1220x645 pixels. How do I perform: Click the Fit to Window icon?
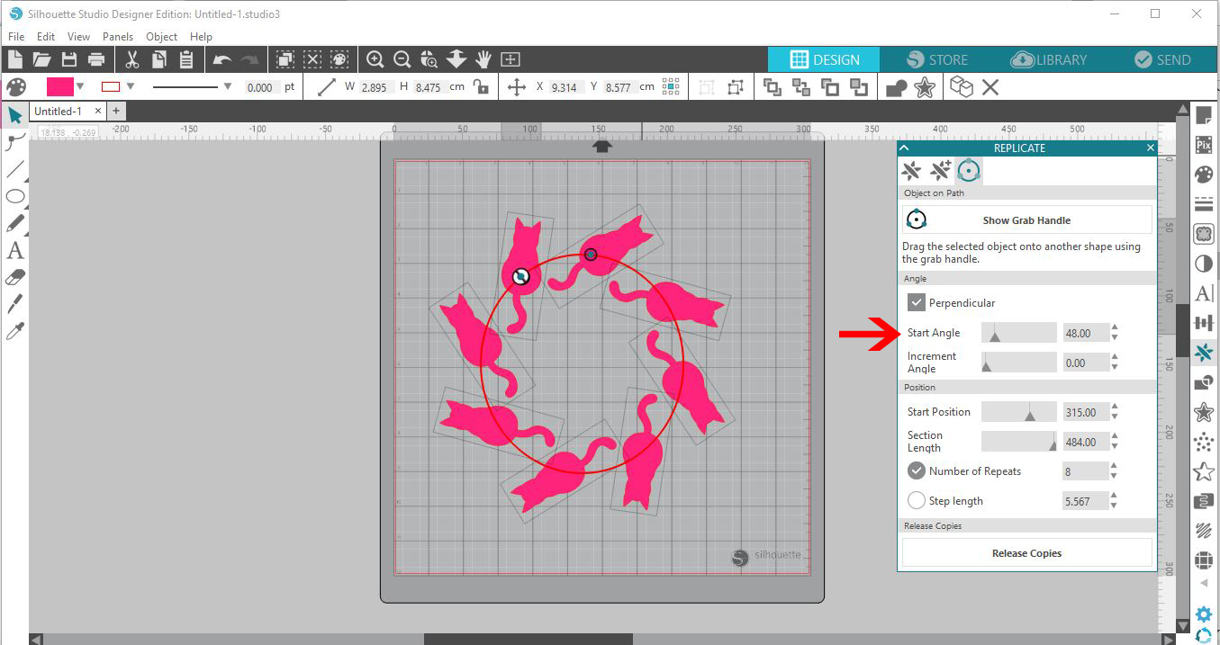tap(511, 59)
